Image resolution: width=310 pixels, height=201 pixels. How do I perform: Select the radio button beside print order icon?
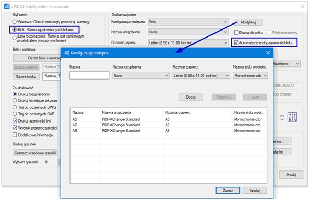coord(282,118)
